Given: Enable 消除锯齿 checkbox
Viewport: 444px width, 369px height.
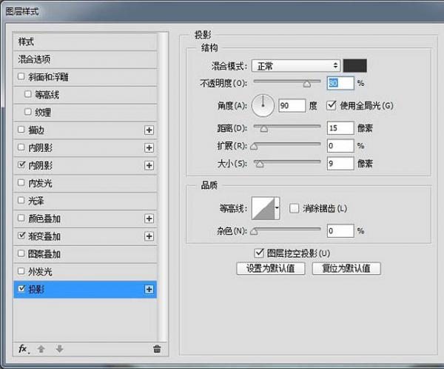Looking at the screenshot, I should pyautogui.click(x=295, y=208).
